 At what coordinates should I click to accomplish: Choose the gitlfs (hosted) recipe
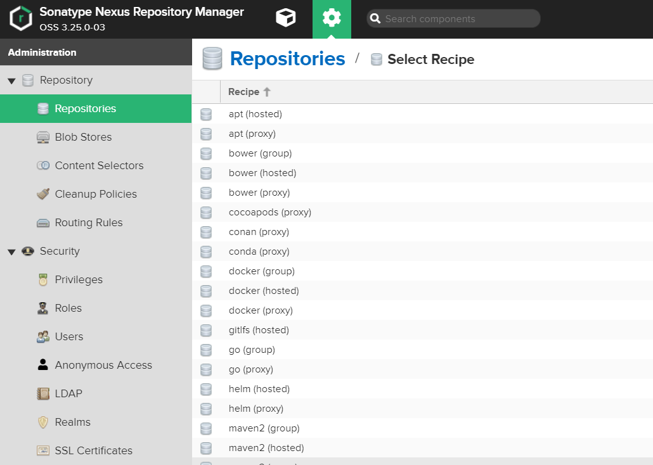click(x=422, y=330)
